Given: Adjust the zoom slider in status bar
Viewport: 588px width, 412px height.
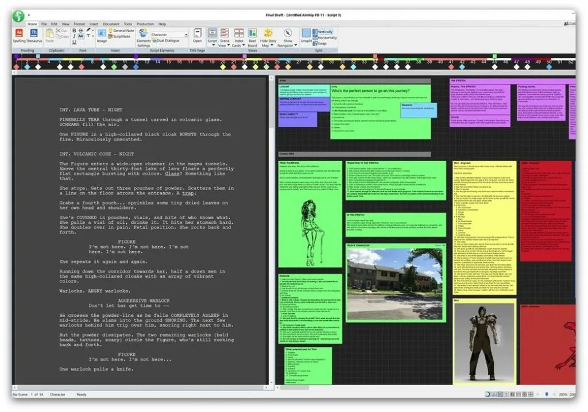Looking at the screenshot, I should (x=547, y=394).
